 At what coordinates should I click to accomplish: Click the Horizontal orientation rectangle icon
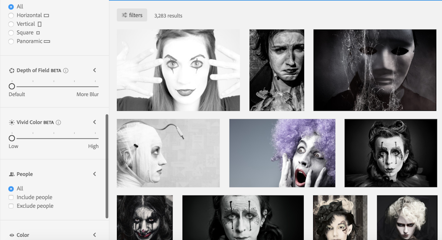[47, 16]
